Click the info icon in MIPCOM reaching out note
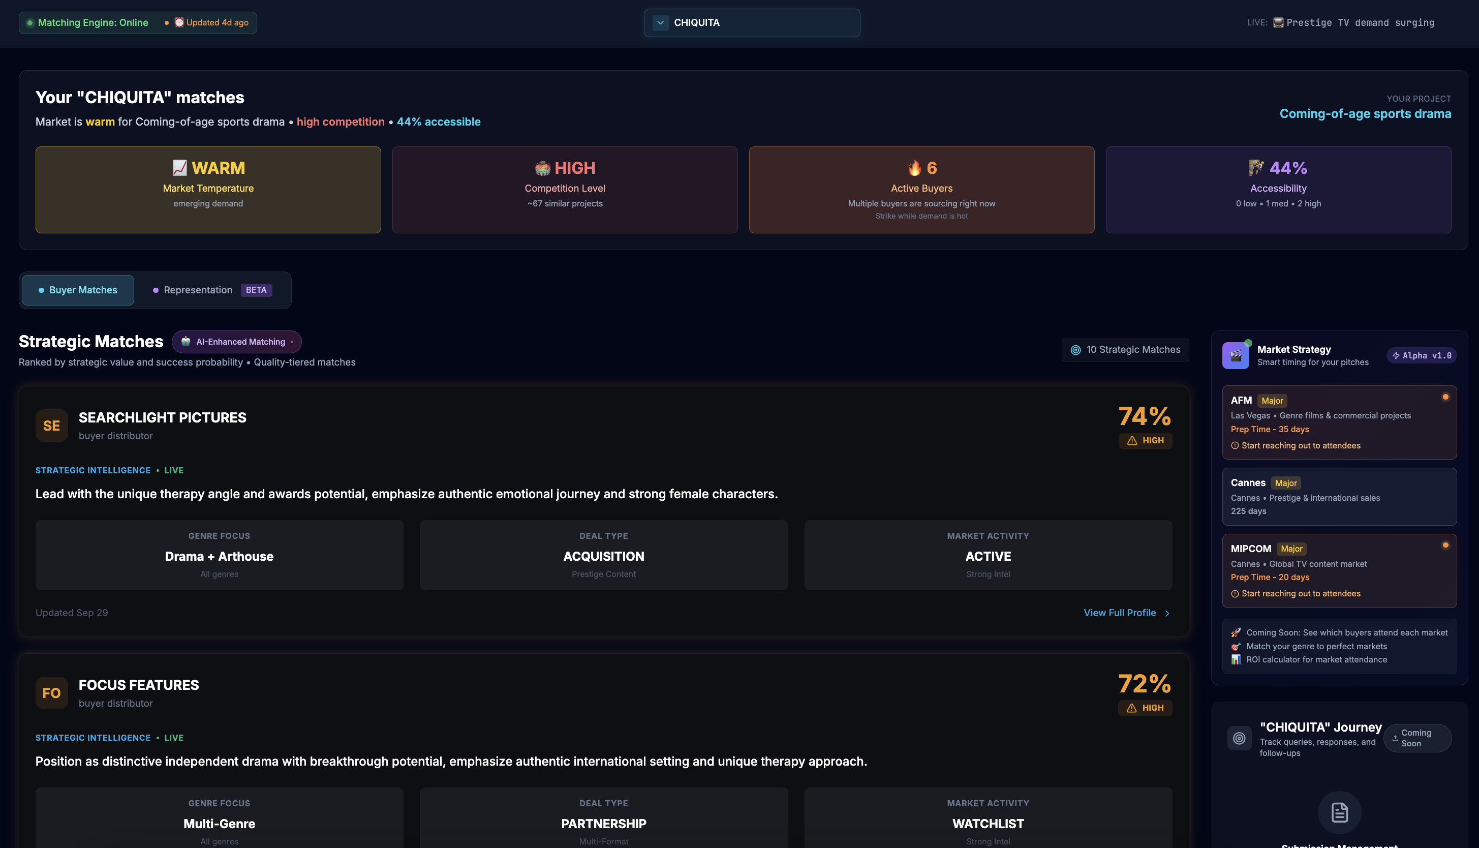 pos(1235,594)
